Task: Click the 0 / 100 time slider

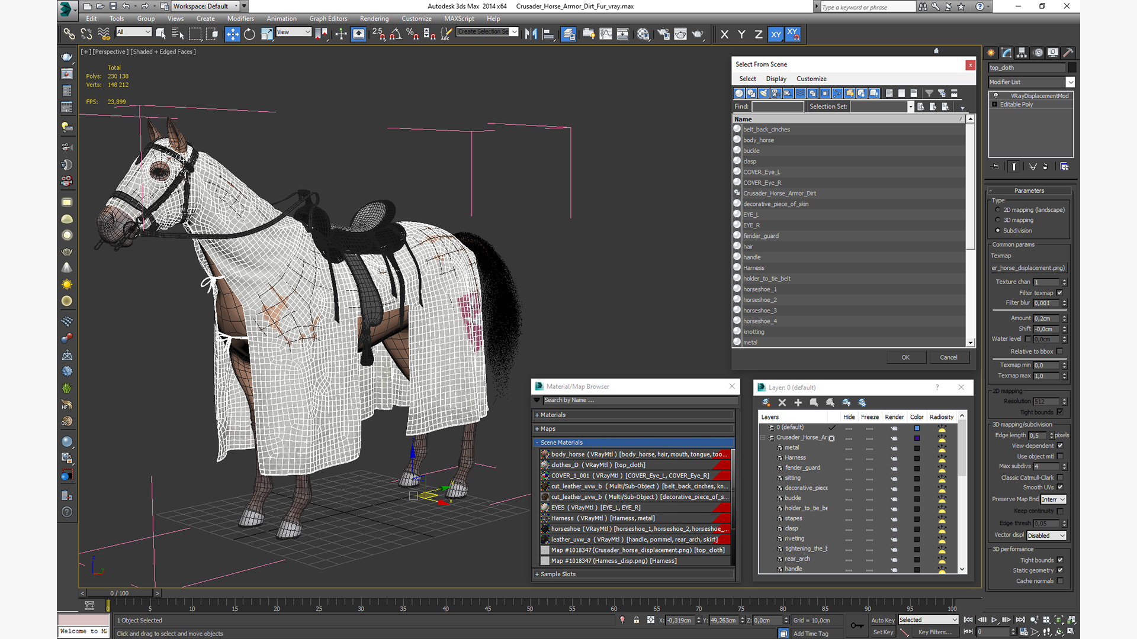Action: pos(119,593)
